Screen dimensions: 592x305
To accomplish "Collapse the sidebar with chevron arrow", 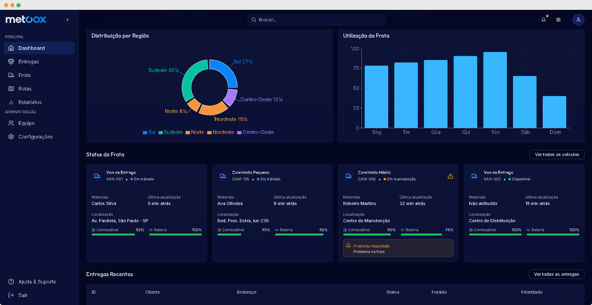I will tap(68, 20).
